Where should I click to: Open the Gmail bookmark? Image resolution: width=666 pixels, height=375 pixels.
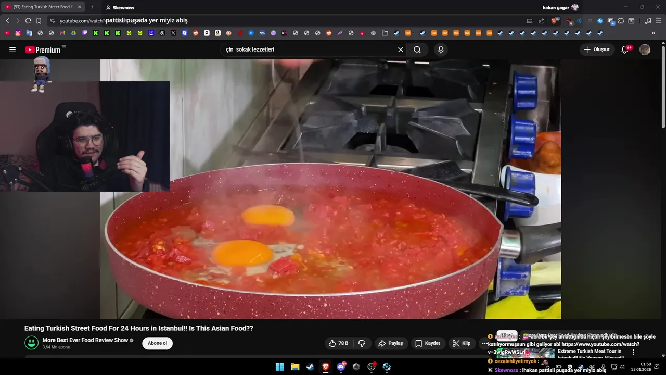coord(62,33)
